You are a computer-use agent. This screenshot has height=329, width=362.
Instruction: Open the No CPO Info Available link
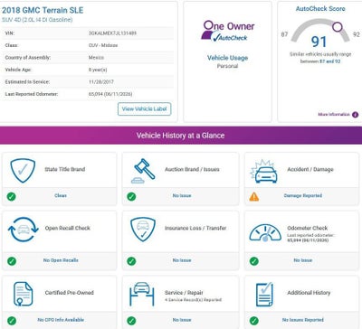click(61, 320)
